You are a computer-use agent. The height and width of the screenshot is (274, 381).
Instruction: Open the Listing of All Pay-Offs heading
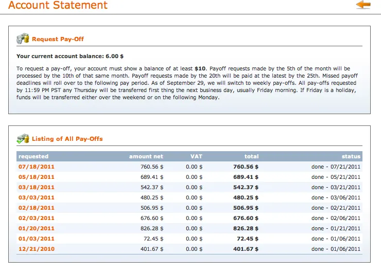(67, 139)
